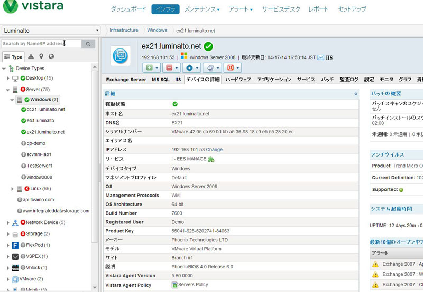423x292 pixels.
Task: Open www.integrateddatastorage.com device
Action: pyautogui.click(x=56, y=211)
